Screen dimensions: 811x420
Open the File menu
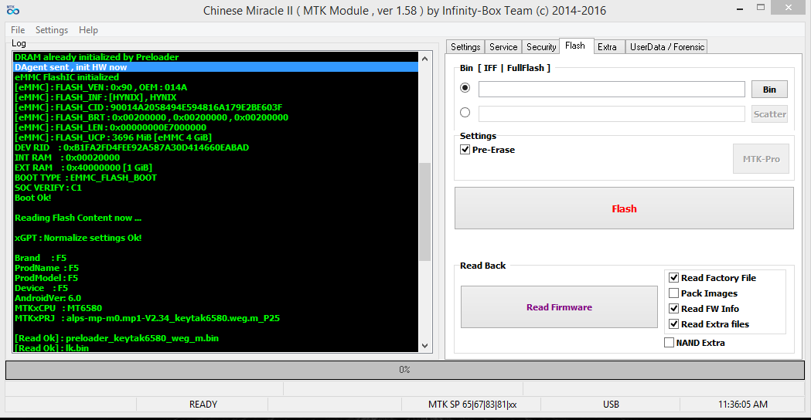[x=18, y=30]
